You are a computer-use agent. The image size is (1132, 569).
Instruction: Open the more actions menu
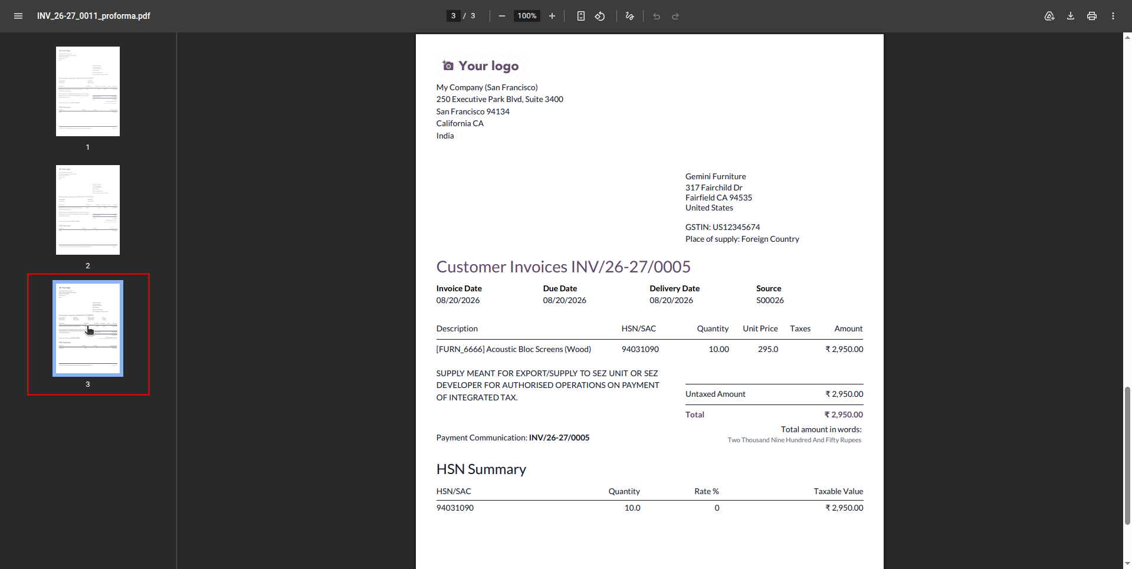coord(1113,16)
